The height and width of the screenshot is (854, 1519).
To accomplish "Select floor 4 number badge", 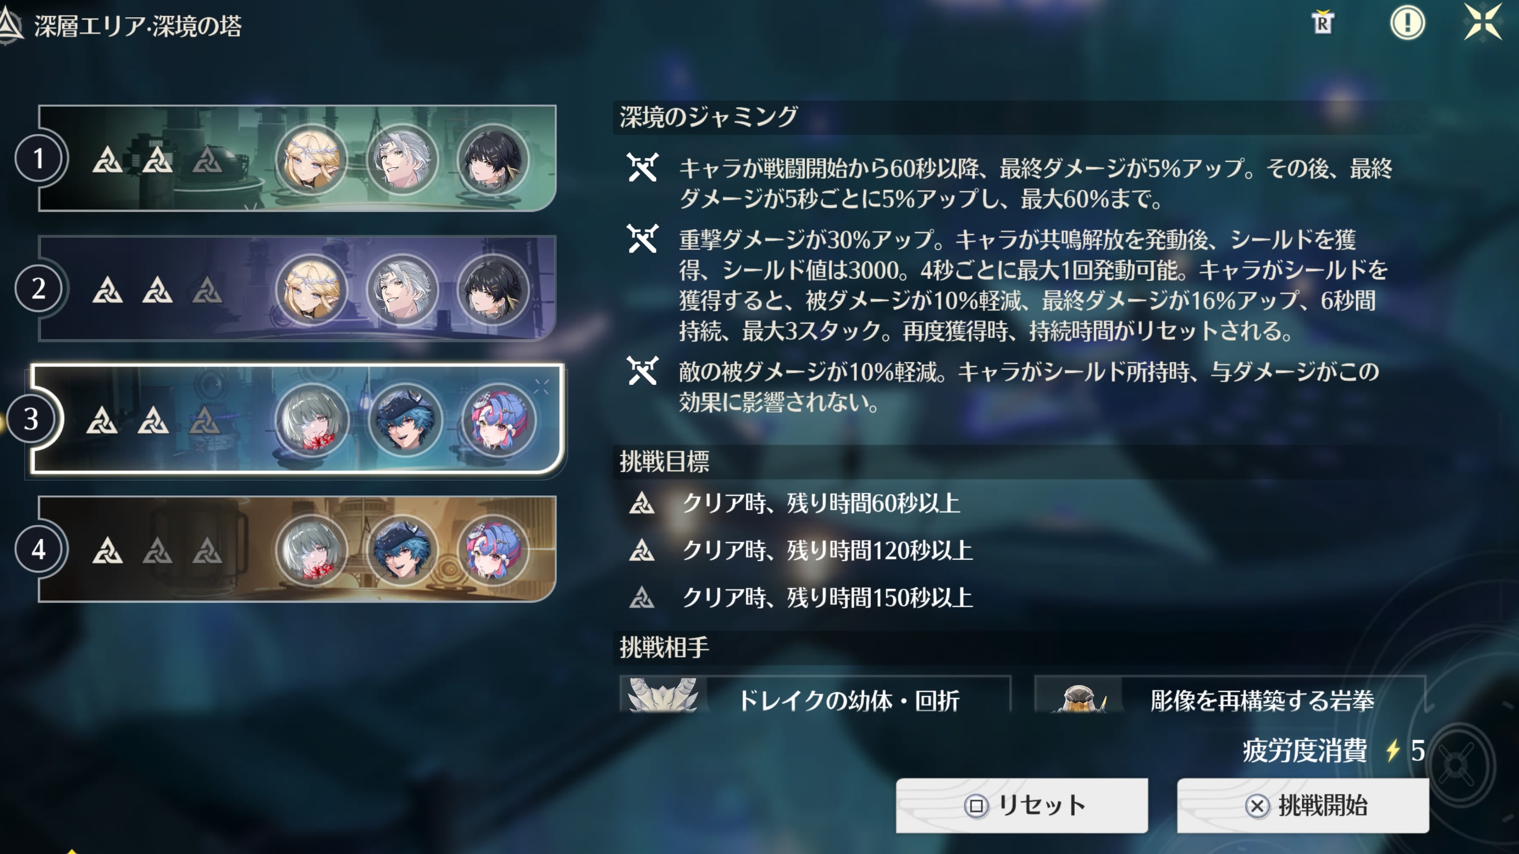I will pos(39,549).
